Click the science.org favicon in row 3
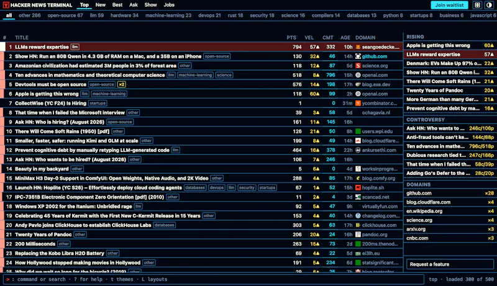 [358, 66]
